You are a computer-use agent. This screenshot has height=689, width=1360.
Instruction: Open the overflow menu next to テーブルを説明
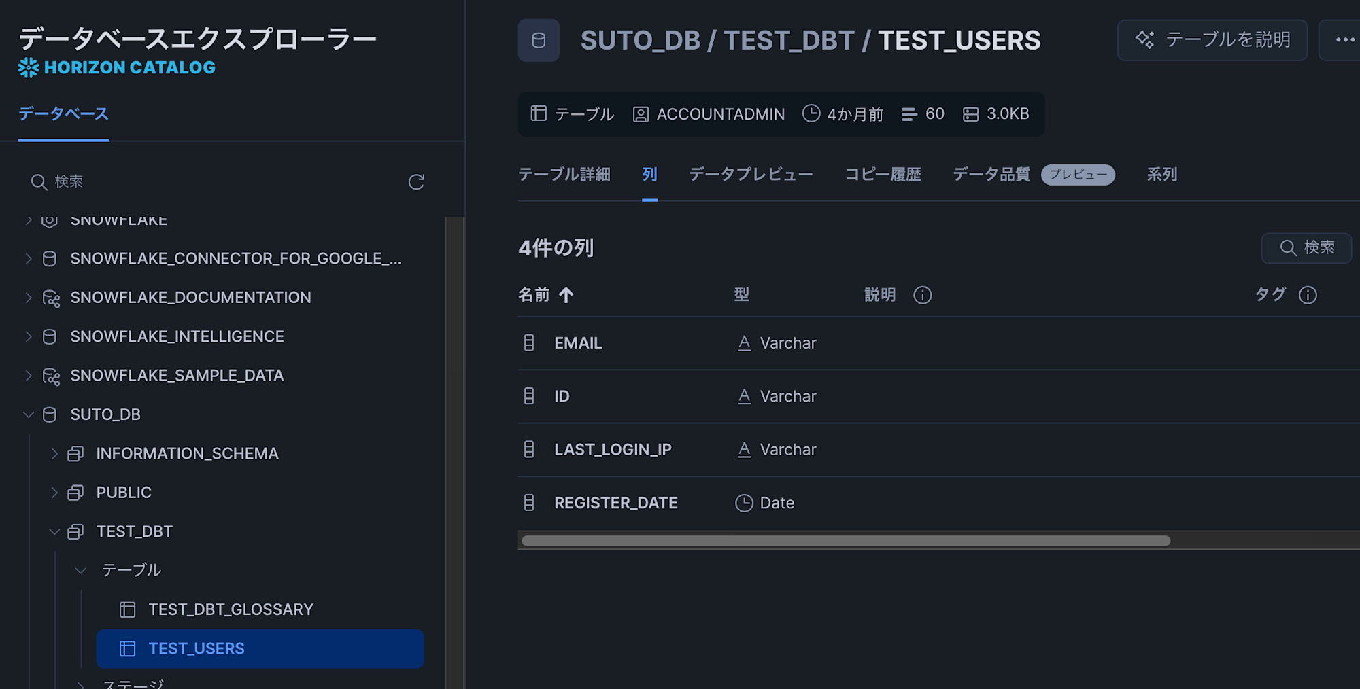(1345, 40)
